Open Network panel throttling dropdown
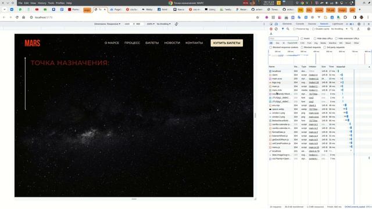 (x=339, y=29)
